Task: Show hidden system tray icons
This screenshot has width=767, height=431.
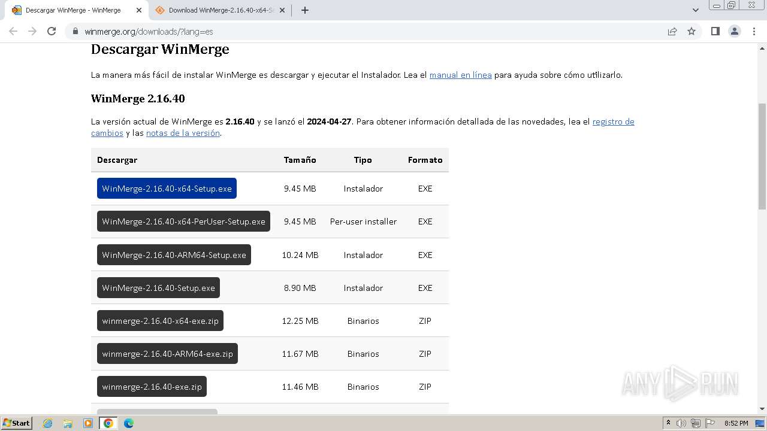Action: (668, 423)
